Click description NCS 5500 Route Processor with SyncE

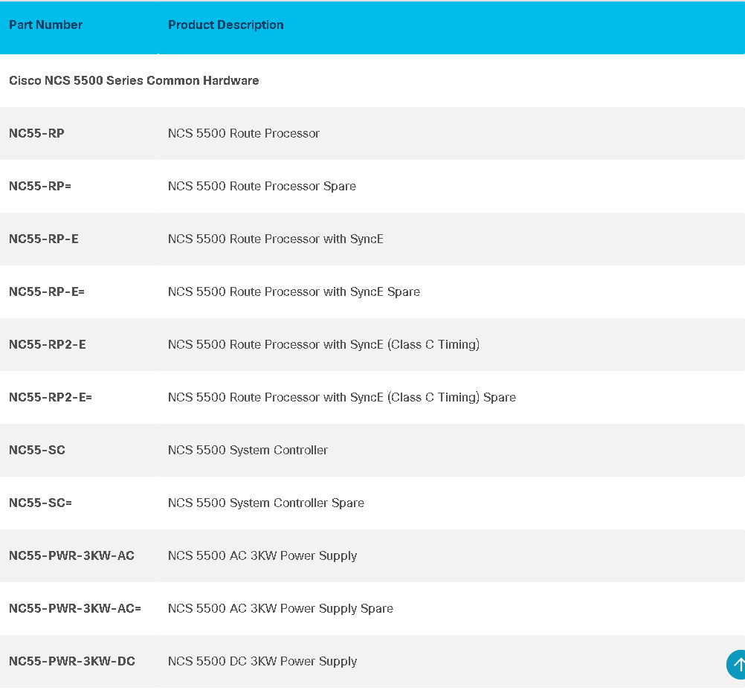click(x=276, y=239)
